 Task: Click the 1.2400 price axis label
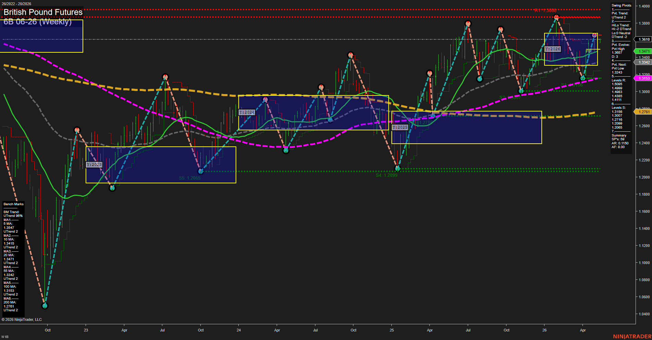[x=644, y=143]
